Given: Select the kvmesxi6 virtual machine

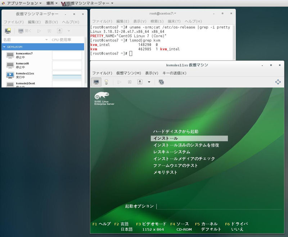Looking at the screenshot, I should point(43,65).
